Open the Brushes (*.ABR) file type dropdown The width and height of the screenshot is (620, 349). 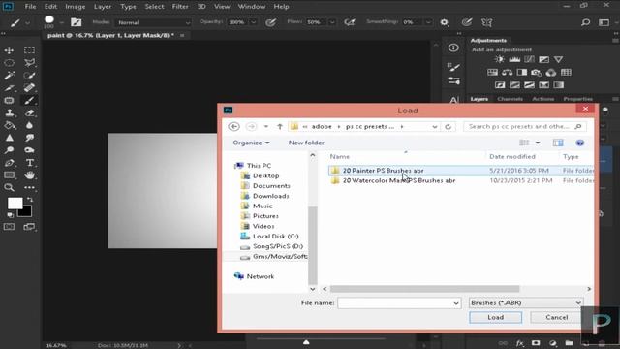tap(526, 302)
